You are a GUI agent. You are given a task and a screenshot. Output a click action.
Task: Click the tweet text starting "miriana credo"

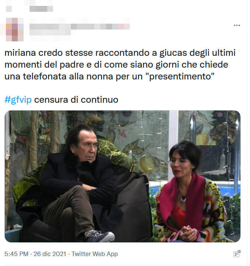tap(120, 65)
